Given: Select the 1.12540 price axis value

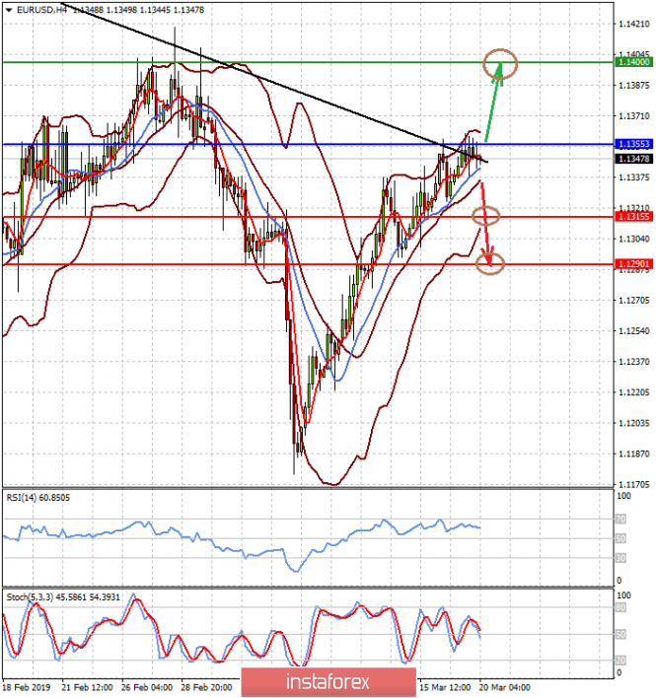Looking at the screenshot, I should (x=634, y=330).
